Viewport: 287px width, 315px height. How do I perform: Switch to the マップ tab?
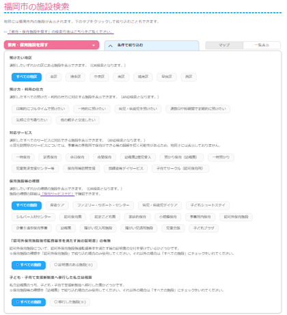click(224, 45)
